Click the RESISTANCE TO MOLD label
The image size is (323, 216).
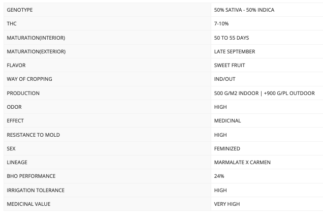point(33,135)
